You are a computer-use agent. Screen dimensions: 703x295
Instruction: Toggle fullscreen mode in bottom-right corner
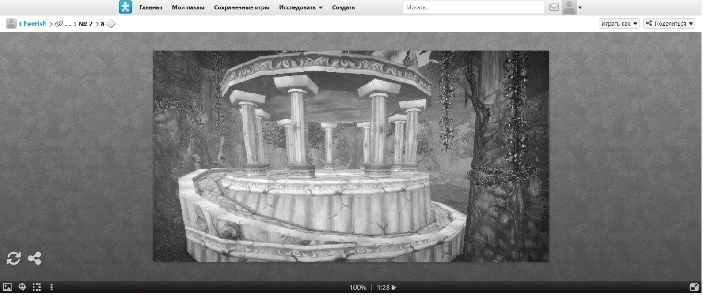[x=694, y=287]
